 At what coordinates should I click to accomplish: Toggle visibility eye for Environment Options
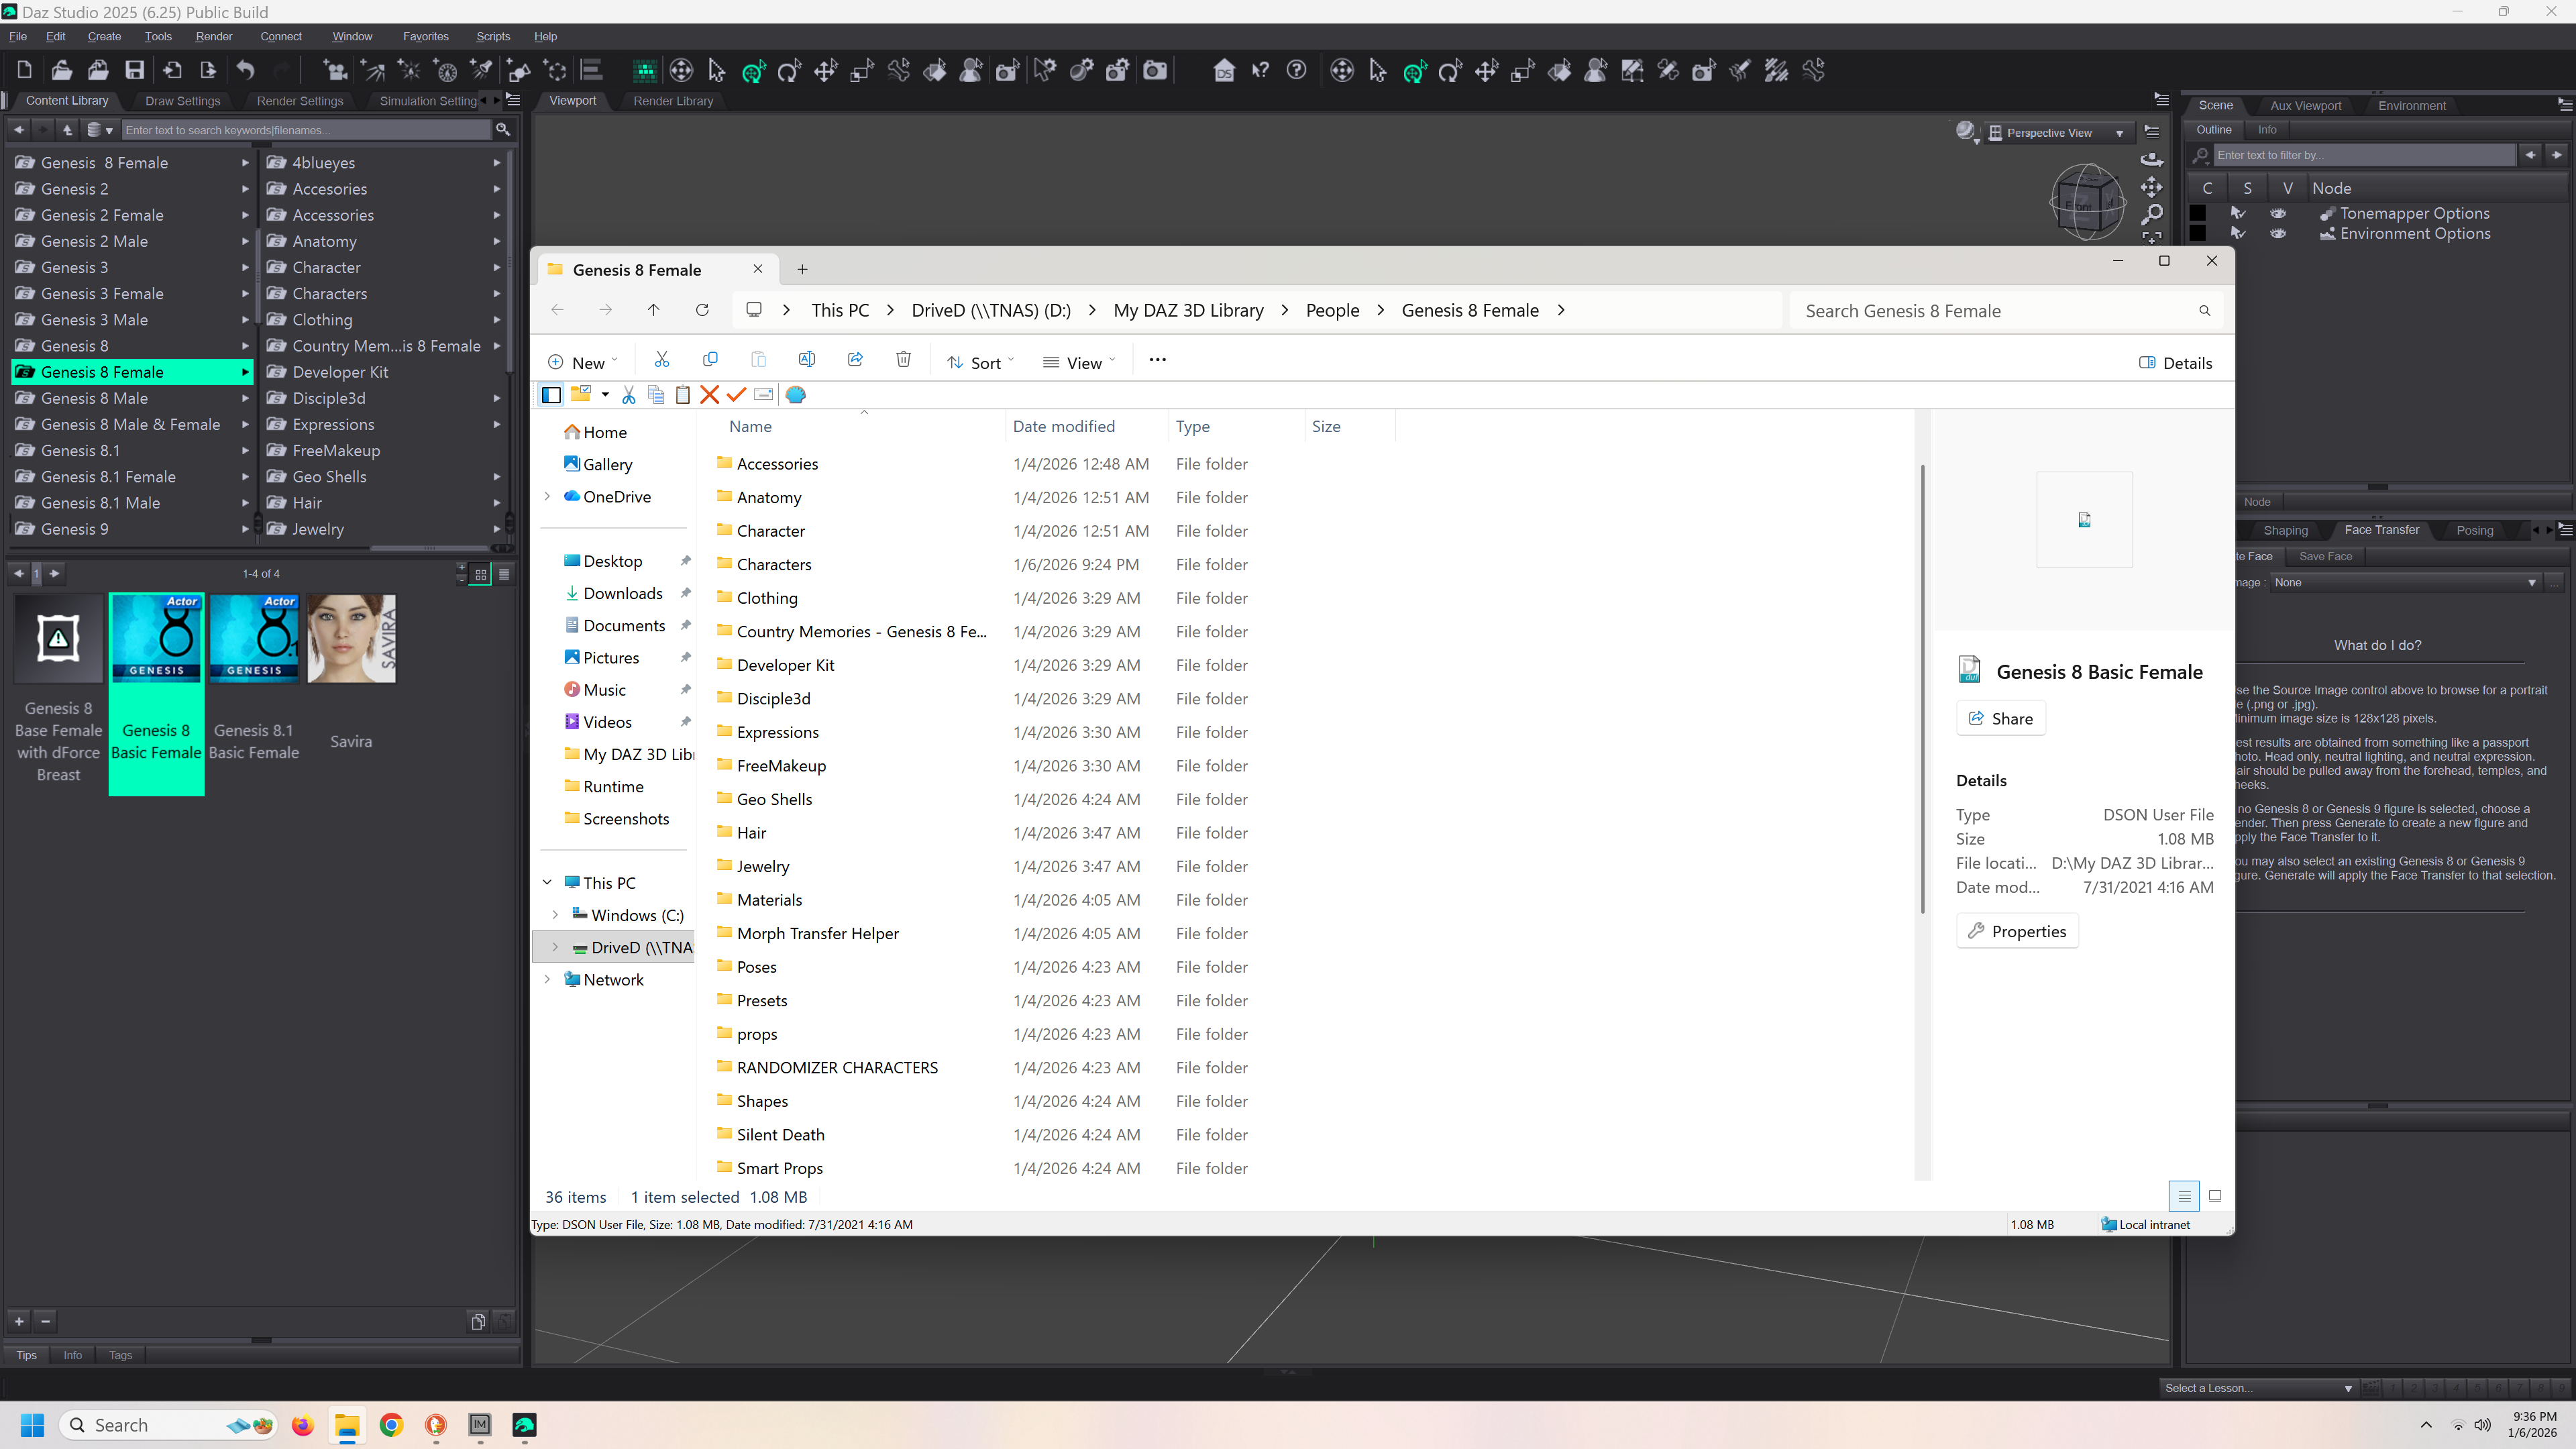(x=2278, y=234)
